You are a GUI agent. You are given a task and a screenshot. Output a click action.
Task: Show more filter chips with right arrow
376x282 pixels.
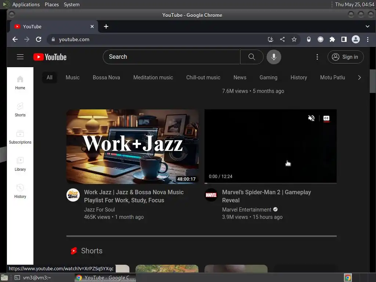pos(359,77)
